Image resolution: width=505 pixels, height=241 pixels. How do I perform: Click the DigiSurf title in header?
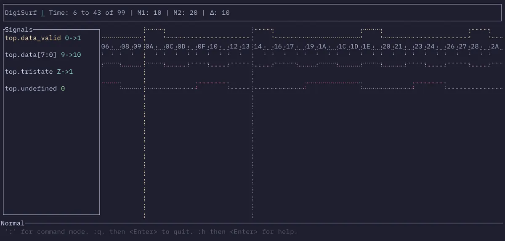(x=21, y=13)
